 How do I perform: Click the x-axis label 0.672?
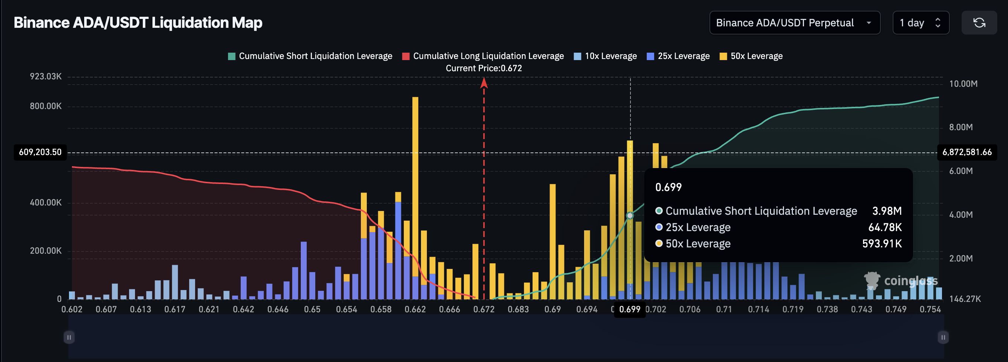(x=484, y=309)
